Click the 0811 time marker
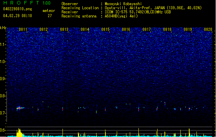Image resolution: width=216 pixels, height=137 pixels. (23, 29)
